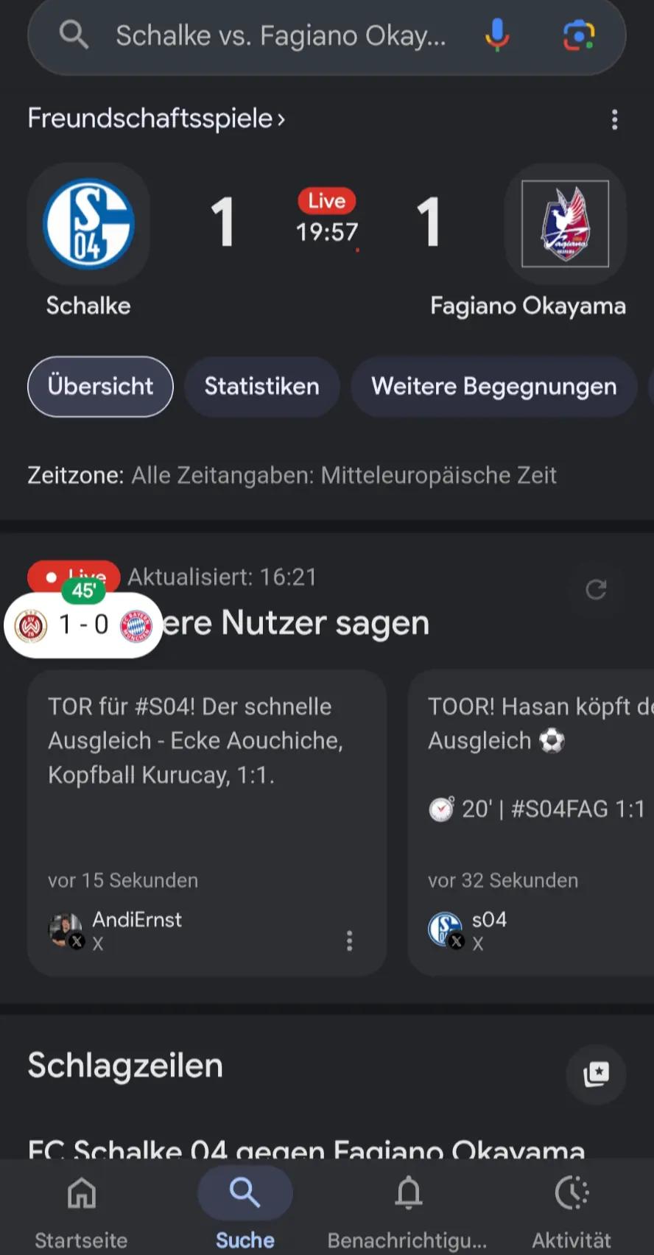This screenshot has width=654, height=1255.
Task: Open the s04 account post card
Action: coord(530,823)
